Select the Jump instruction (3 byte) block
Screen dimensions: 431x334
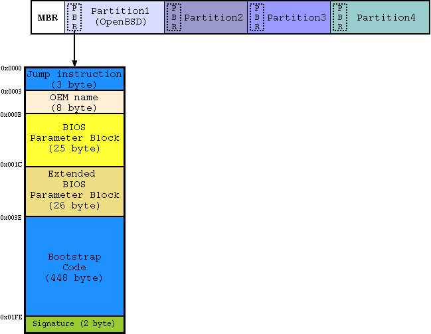tap(74, 79)
